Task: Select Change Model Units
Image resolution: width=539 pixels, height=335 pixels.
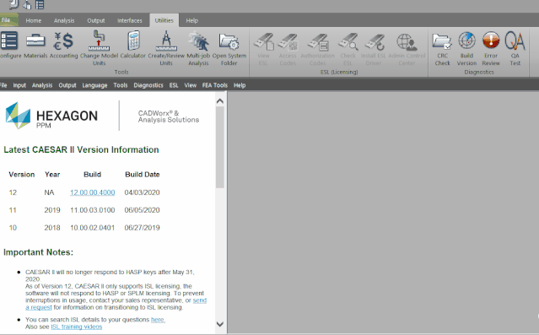Action: (x=99, y=48)
